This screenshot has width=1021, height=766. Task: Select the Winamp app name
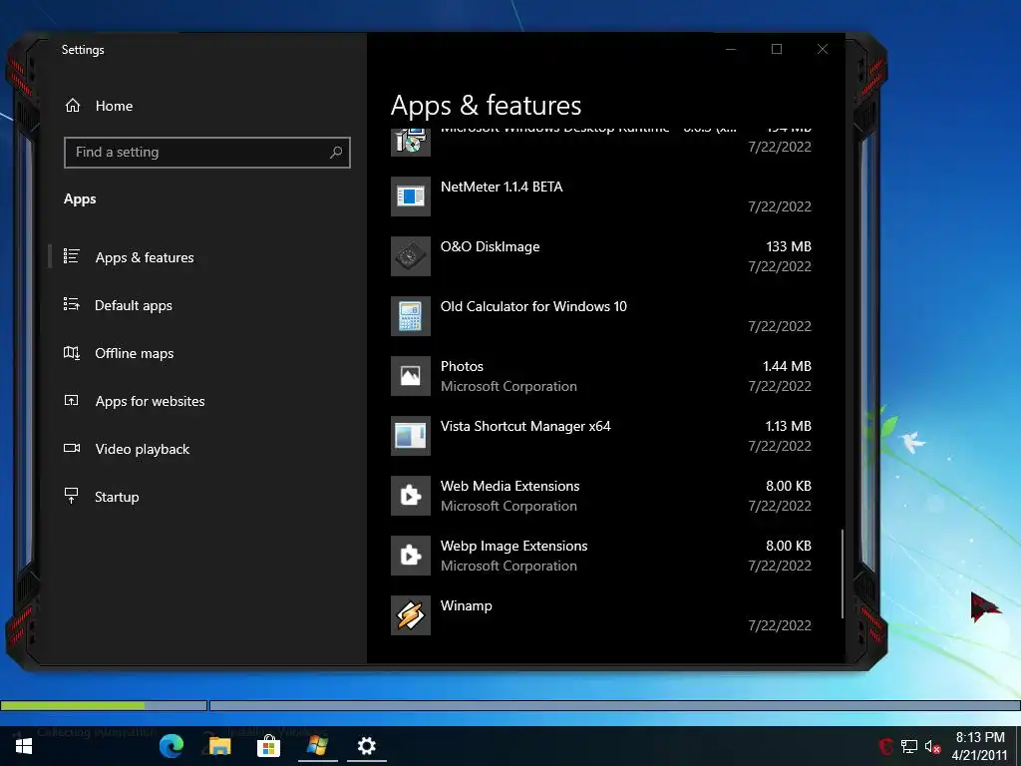coord(467,605)
